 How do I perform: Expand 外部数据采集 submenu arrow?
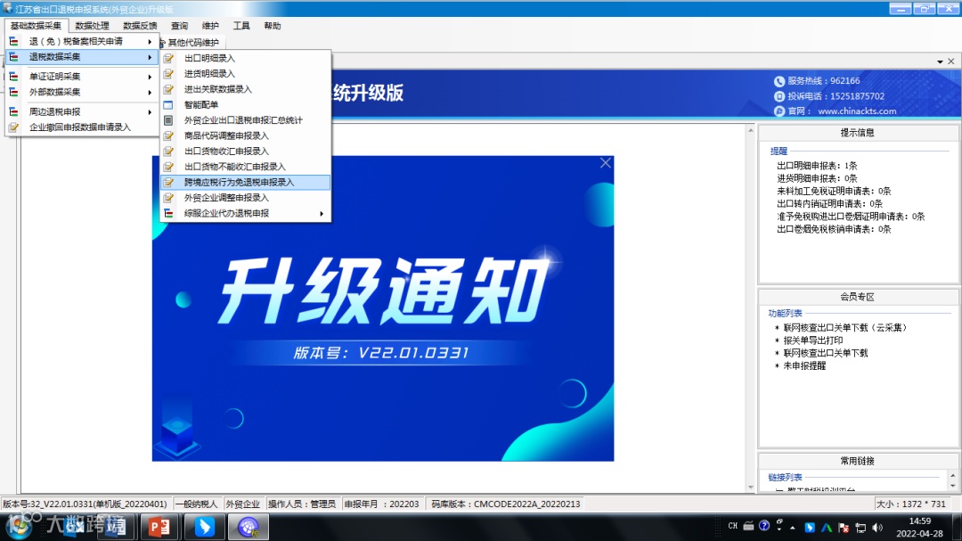click(x=150, y=92)
